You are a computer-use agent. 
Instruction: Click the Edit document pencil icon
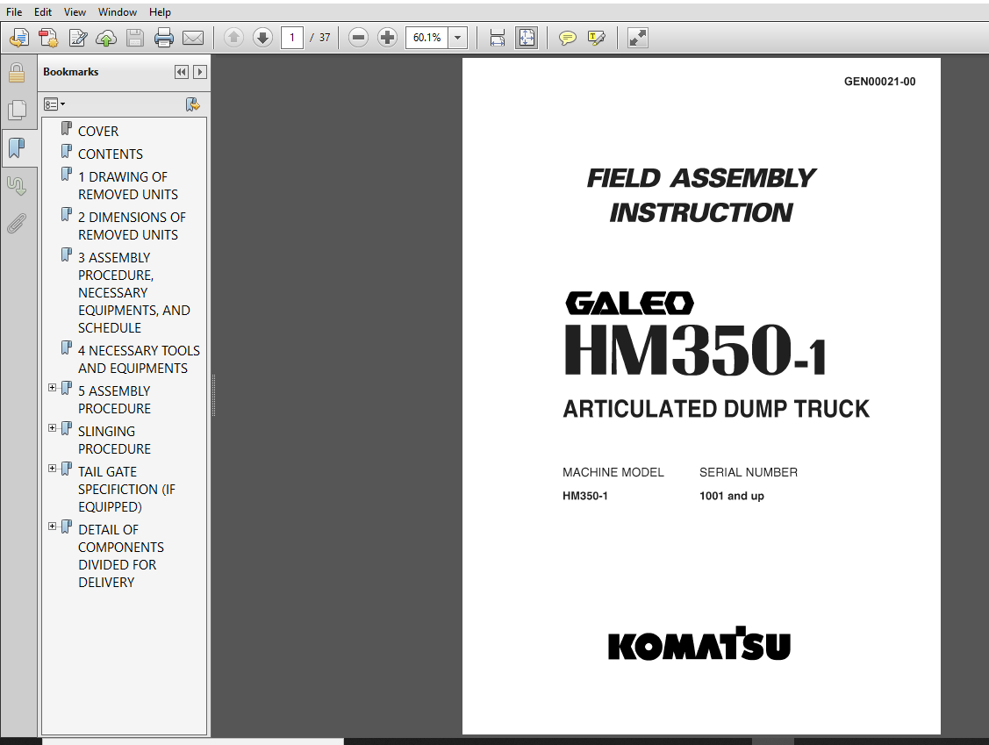(x=77, y=38)
